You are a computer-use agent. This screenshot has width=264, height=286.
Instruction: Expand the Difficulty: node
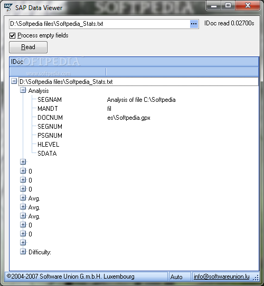(23, 252)
